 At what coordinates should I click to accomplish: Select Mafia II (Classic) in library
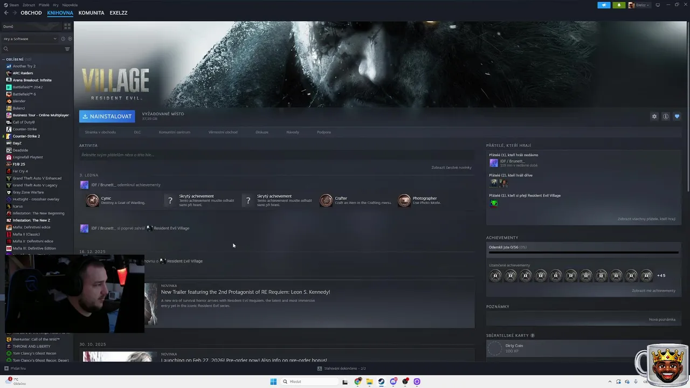26,234
